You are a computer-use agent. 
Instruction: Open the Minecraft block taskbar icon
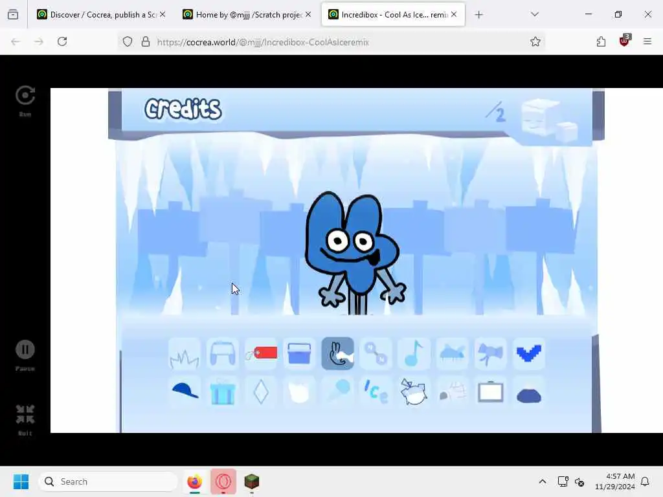[x=252, y=481]
